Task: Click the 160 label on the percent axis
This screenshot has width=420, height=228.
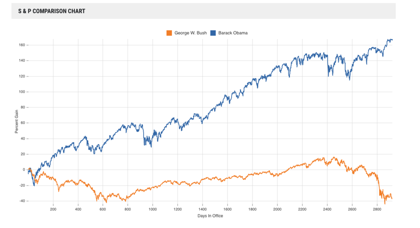Action: click(x=21, y=45)
